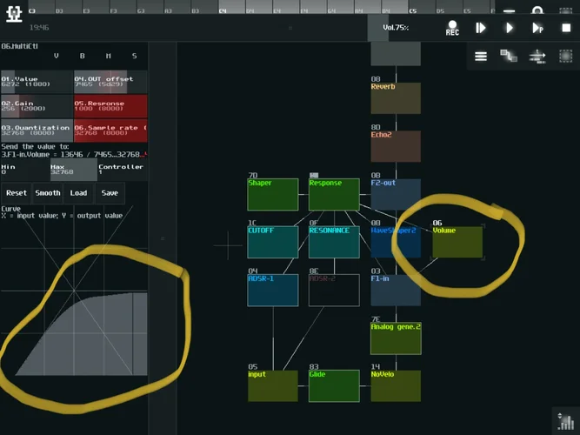Toggle the B bypass button

(82, 56)
